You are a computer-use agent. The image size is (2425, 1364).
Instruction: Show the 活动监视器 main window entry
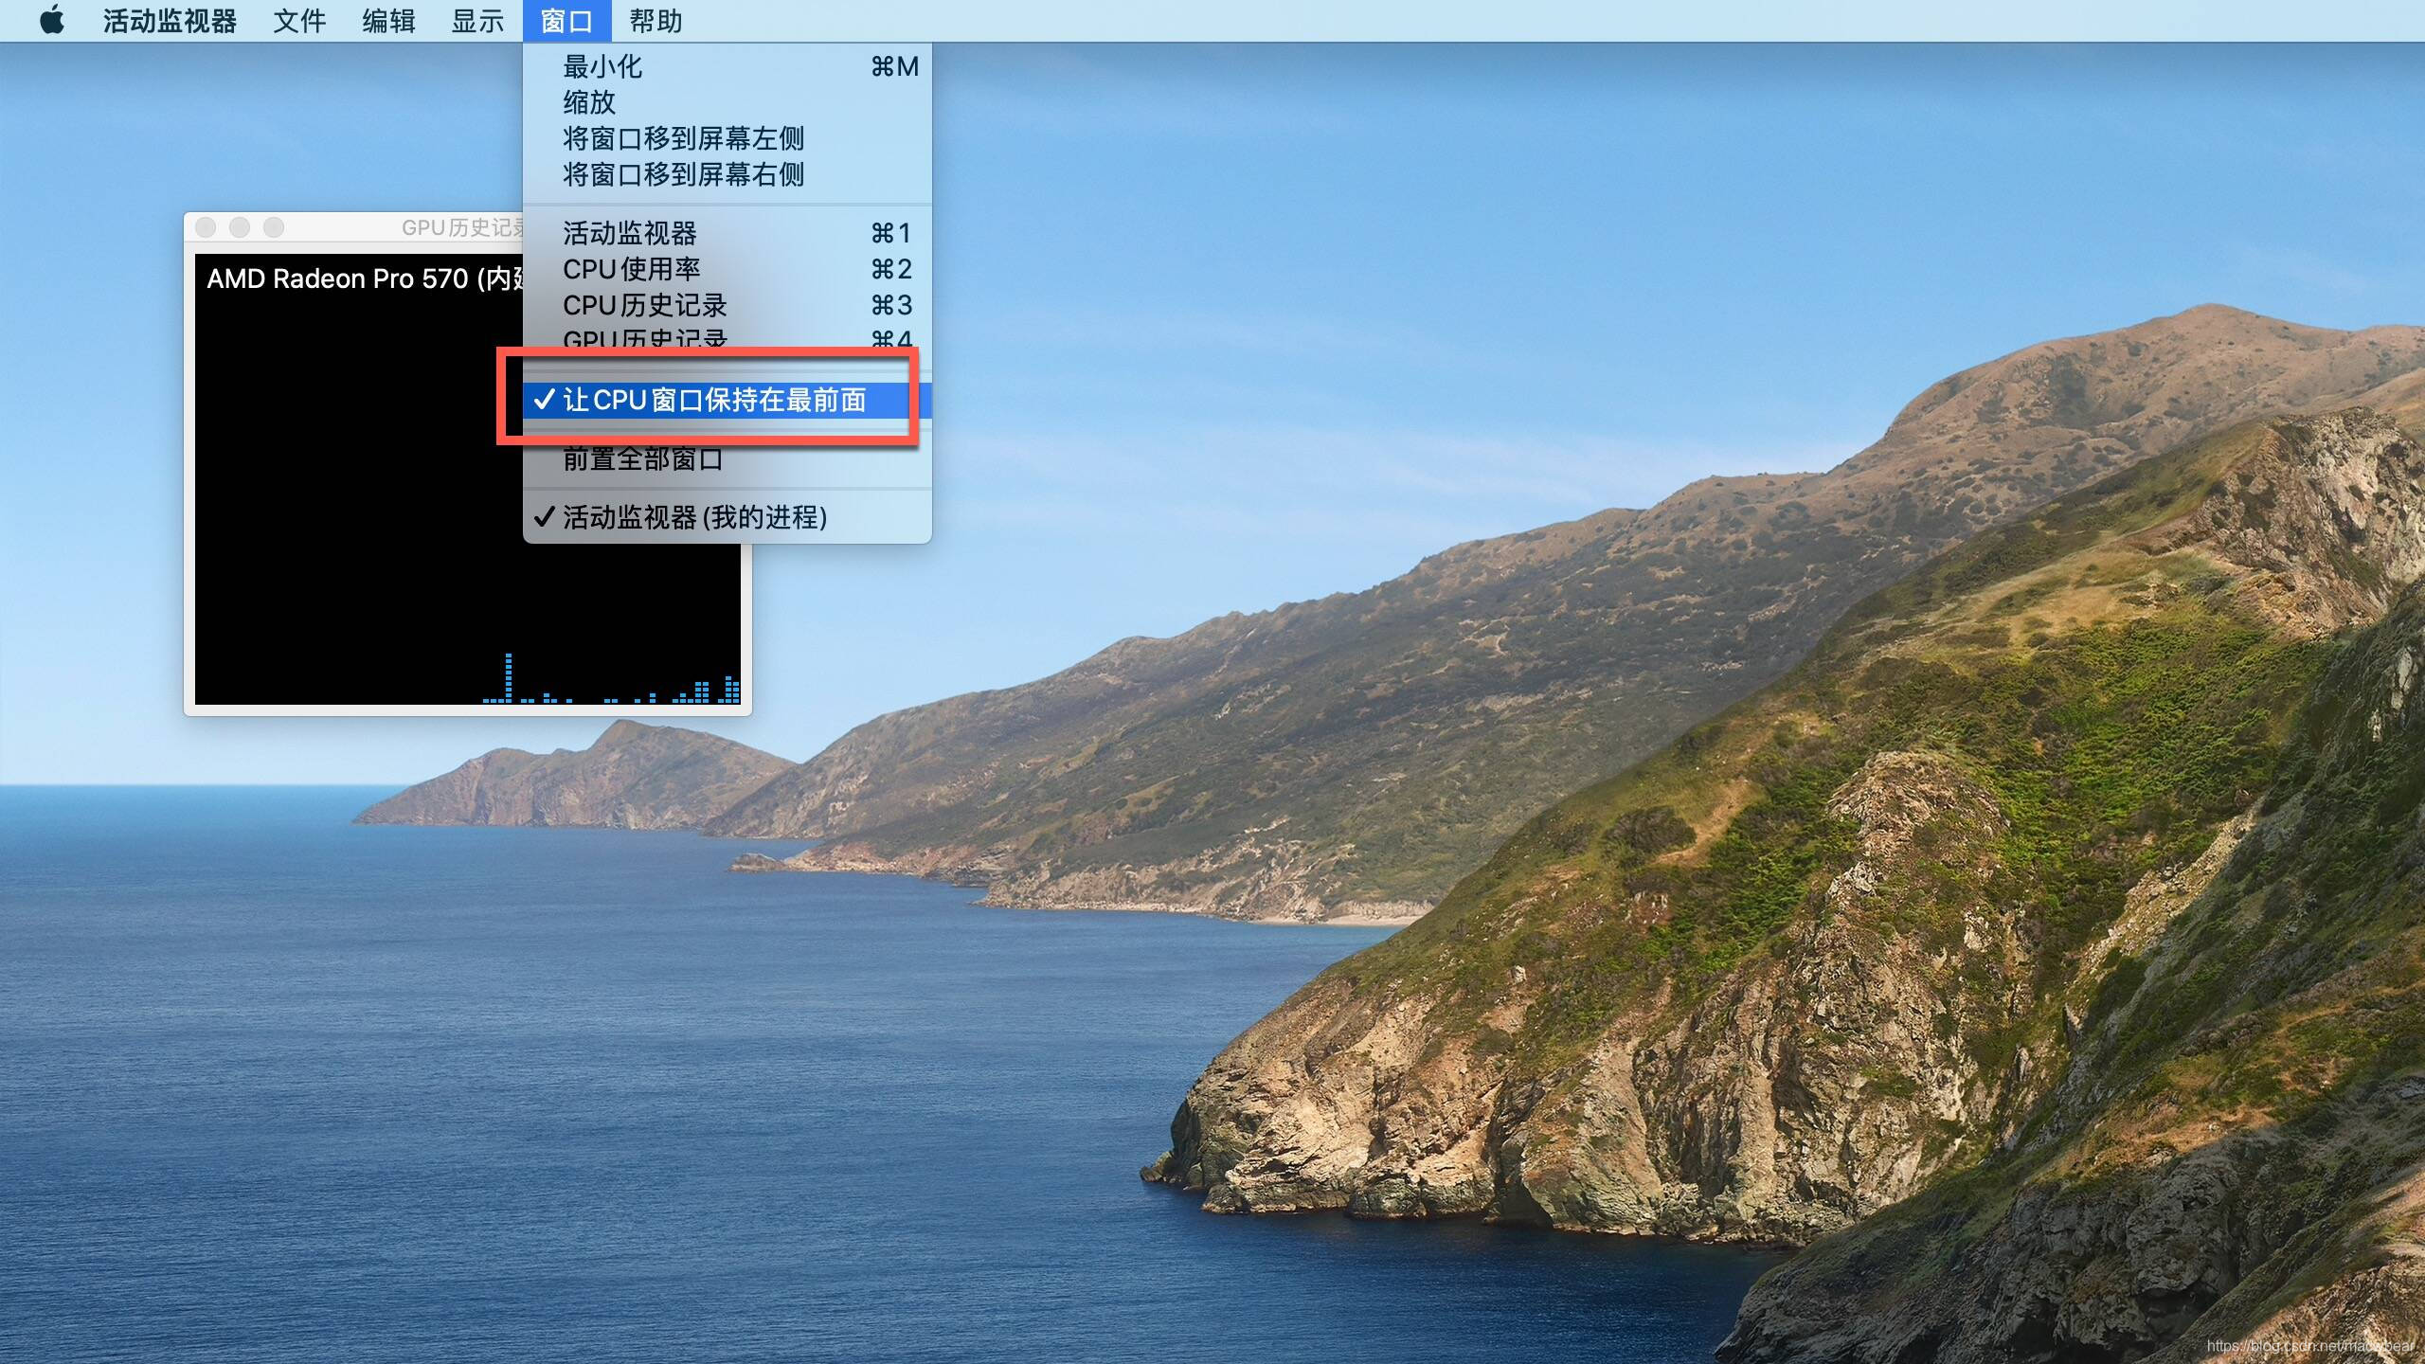tap(630, 233)
